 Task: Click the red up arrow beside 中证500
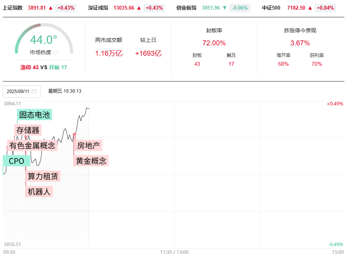(310, 8)
